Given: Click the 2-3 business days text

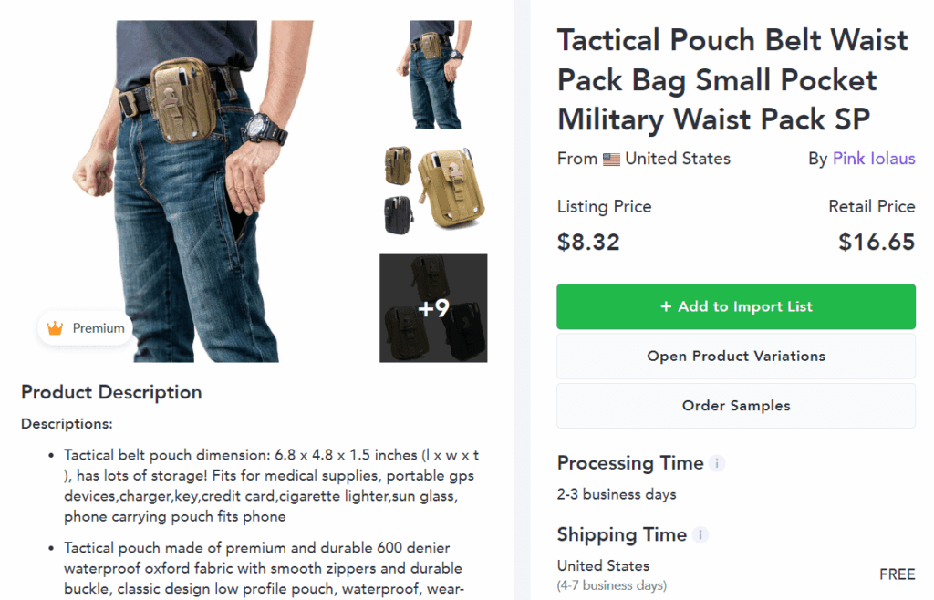Looking at the screenshot, I should click(617, 494).
